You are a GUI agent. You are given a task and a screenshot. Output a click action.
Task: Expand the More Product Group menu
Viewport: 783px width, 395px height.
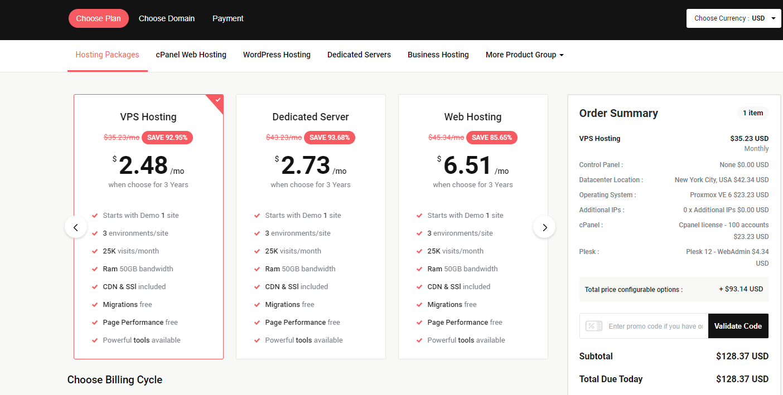[x=524, y=55]
